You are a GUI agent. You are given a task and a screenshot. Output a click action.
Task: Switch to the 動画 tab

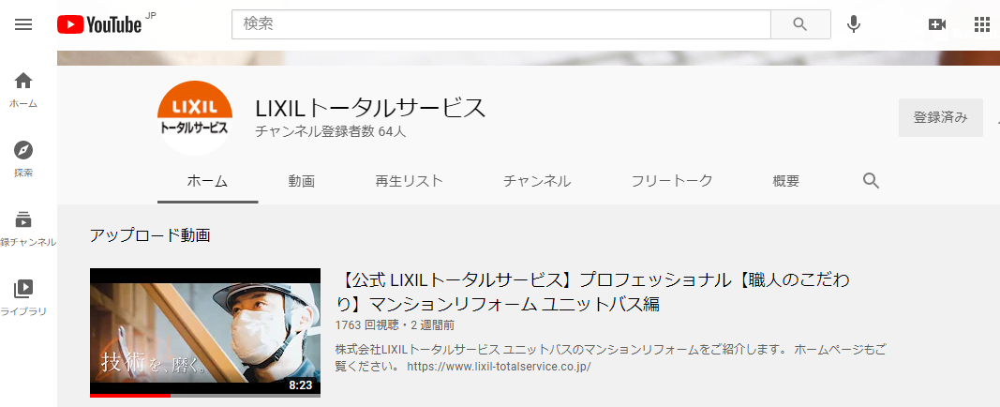point(301,181)
